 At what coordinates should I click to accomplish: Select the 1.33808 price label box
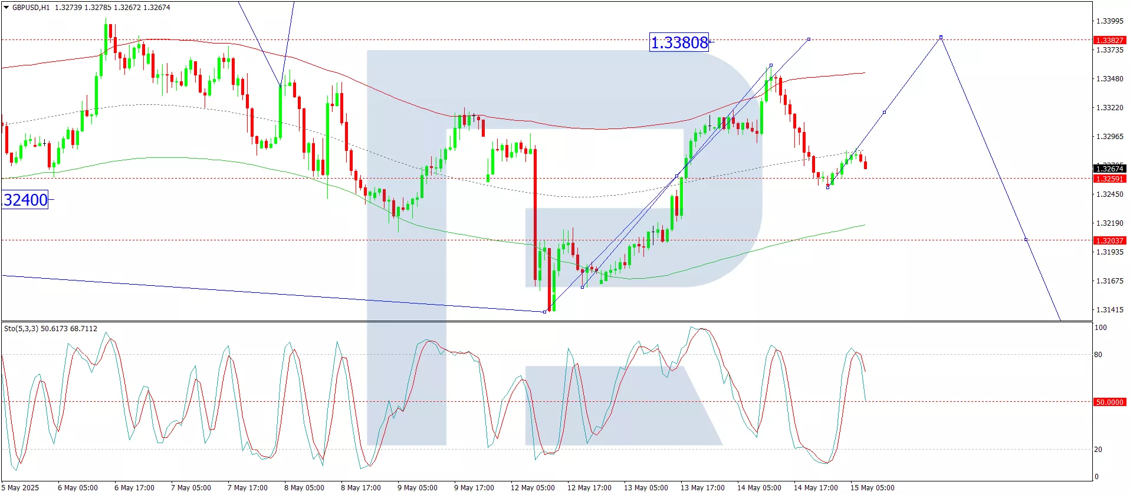[x=679, y=42]
